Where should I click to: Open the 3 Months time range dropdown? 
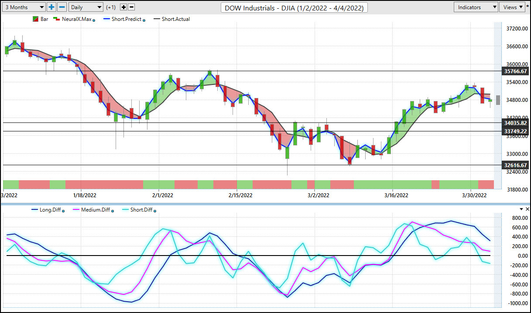(x=24, y=7)
